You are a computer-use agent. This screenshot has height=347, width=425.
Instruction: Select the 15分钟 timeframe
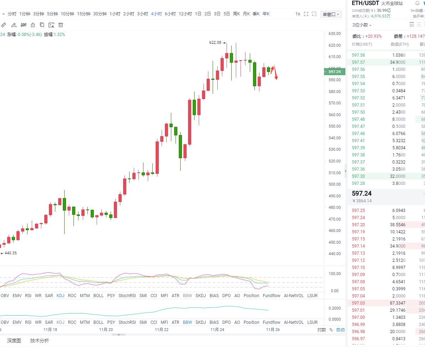pyautogui.click(x=84, y=14)
